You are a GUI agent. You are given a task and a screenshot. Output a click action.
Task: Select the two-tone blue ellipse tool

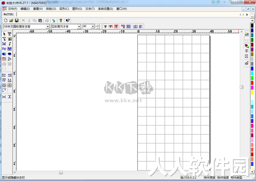coord(4,54)
